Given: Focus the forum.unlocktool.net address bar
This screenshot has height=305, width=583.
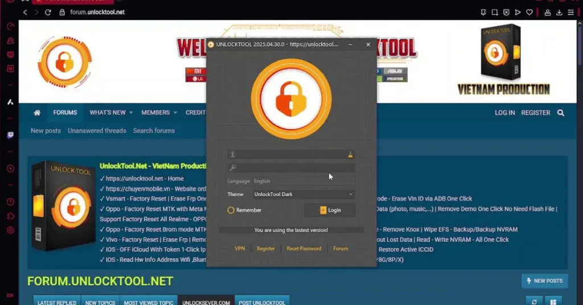Looking at the screenshot, I should (x=97, y=13).
